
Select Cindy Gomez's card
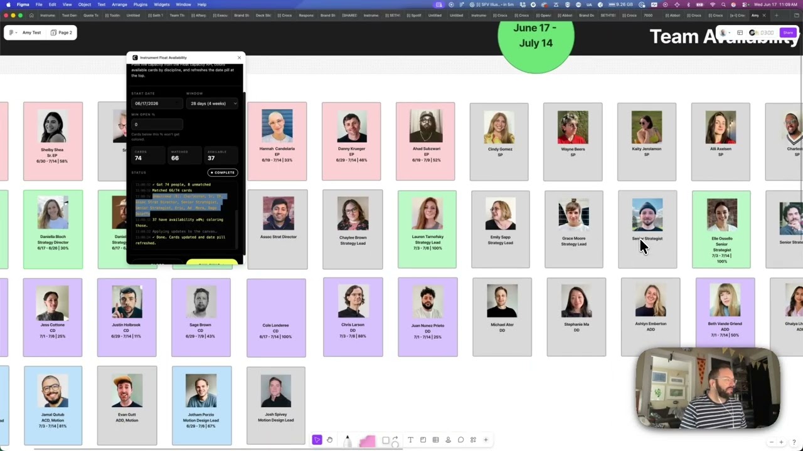(x=499, y=142)
